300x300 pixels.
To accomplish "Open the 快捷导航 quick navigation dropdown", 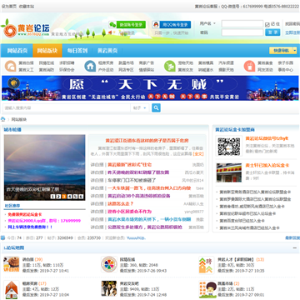I will coord(282,50).
